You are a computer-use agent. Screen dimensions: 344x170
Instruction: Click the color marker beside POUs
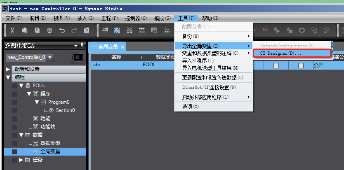pos(14,86)
